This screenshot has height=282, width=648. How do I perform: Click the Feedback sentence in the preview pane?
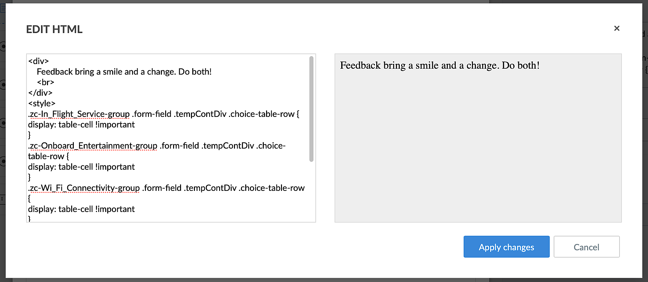440,65
